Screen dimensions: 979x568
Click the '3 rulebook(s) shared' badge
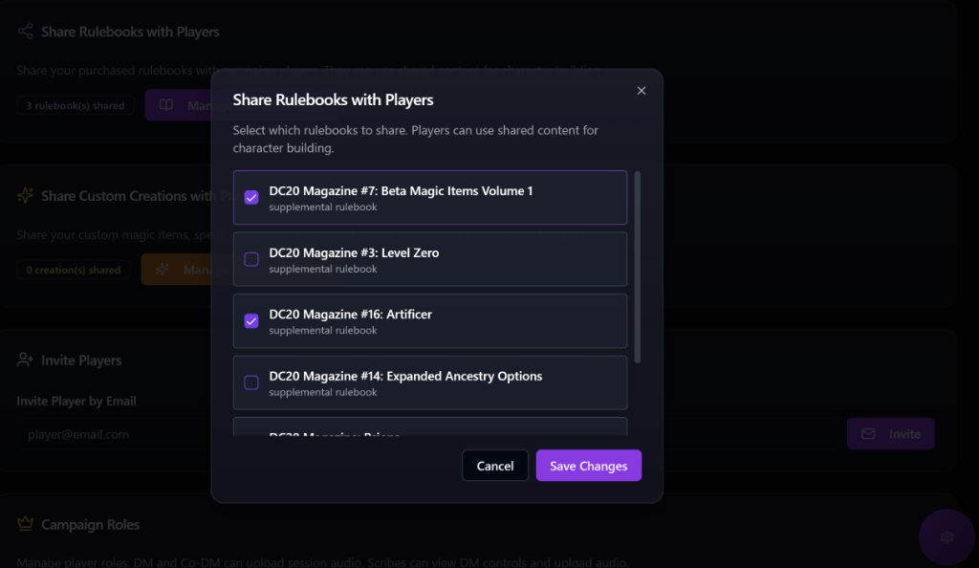coord(75,105)
